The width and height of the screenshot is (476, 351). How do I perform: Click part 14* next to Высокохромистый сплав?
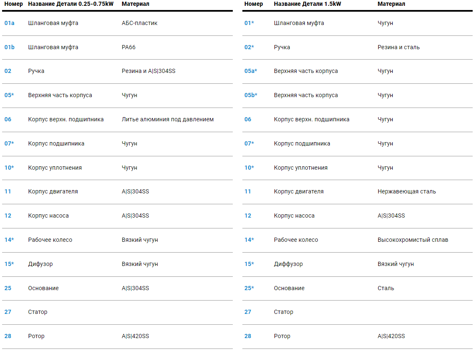click(249, 240)
